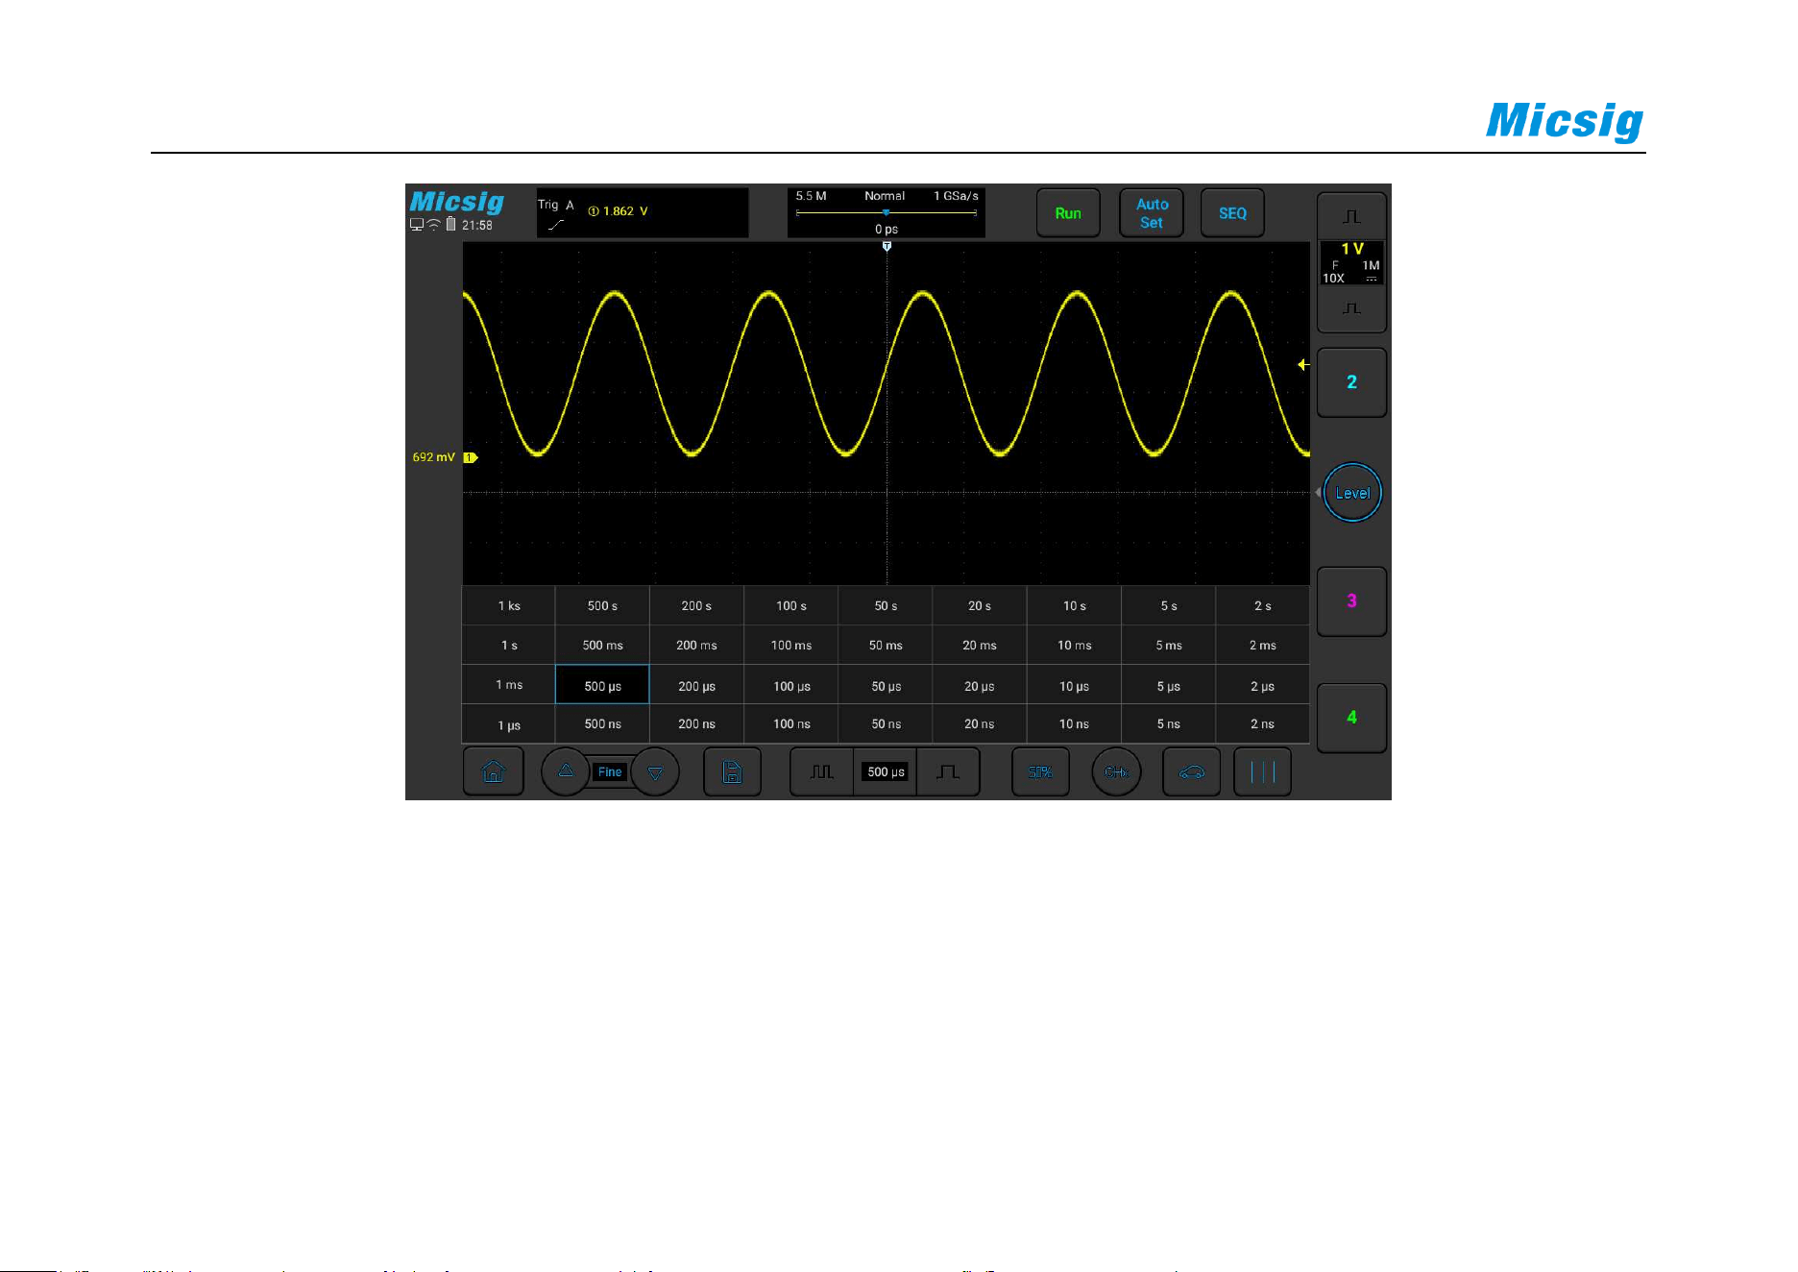Open the home menu icon
Screen dimensions: 1798x1272
[x=493, y=771]
